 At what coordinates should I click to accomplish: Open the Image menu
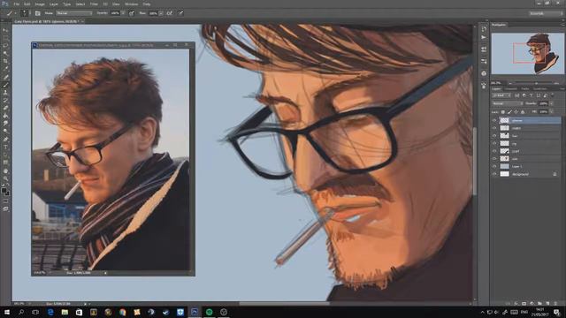click(40, 4)
